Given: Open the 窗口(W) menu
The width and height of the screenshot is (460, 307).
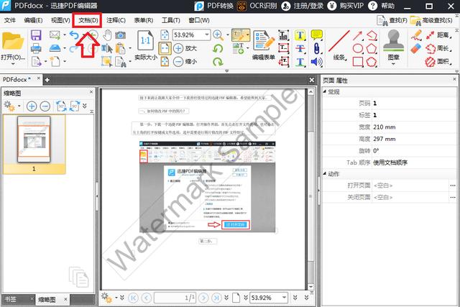Looking at the screenshot, I should click(199, 20).
